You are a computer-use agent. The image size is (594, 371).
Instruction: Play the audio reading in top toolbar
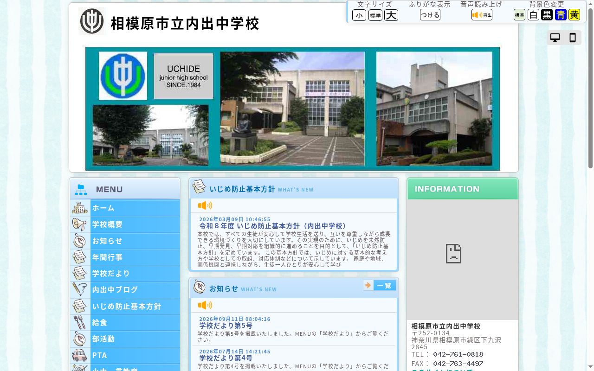(x=482, y=15)
